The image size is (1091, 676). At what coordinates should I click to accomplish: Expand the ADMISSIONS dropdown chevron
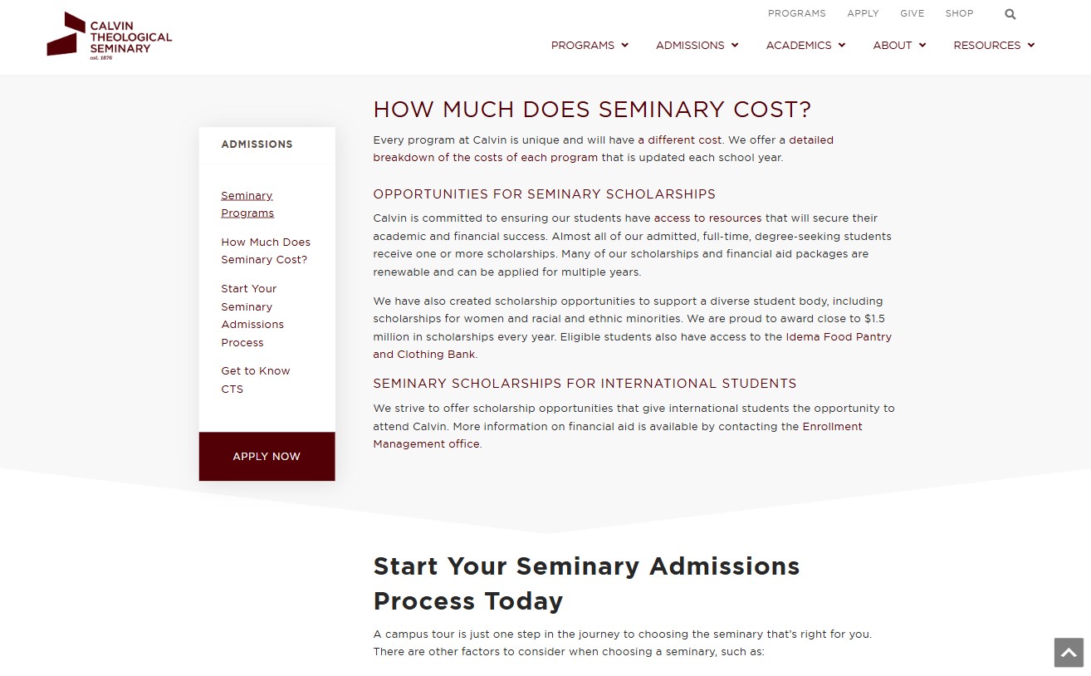[x=734, y=46]
